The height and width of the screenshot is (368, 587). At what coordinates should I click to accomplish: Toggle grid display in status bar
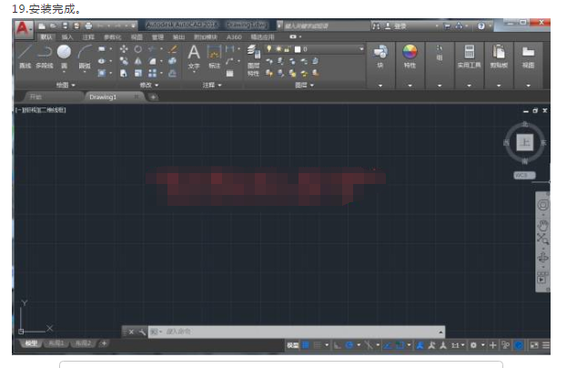[x=306, y=345]
